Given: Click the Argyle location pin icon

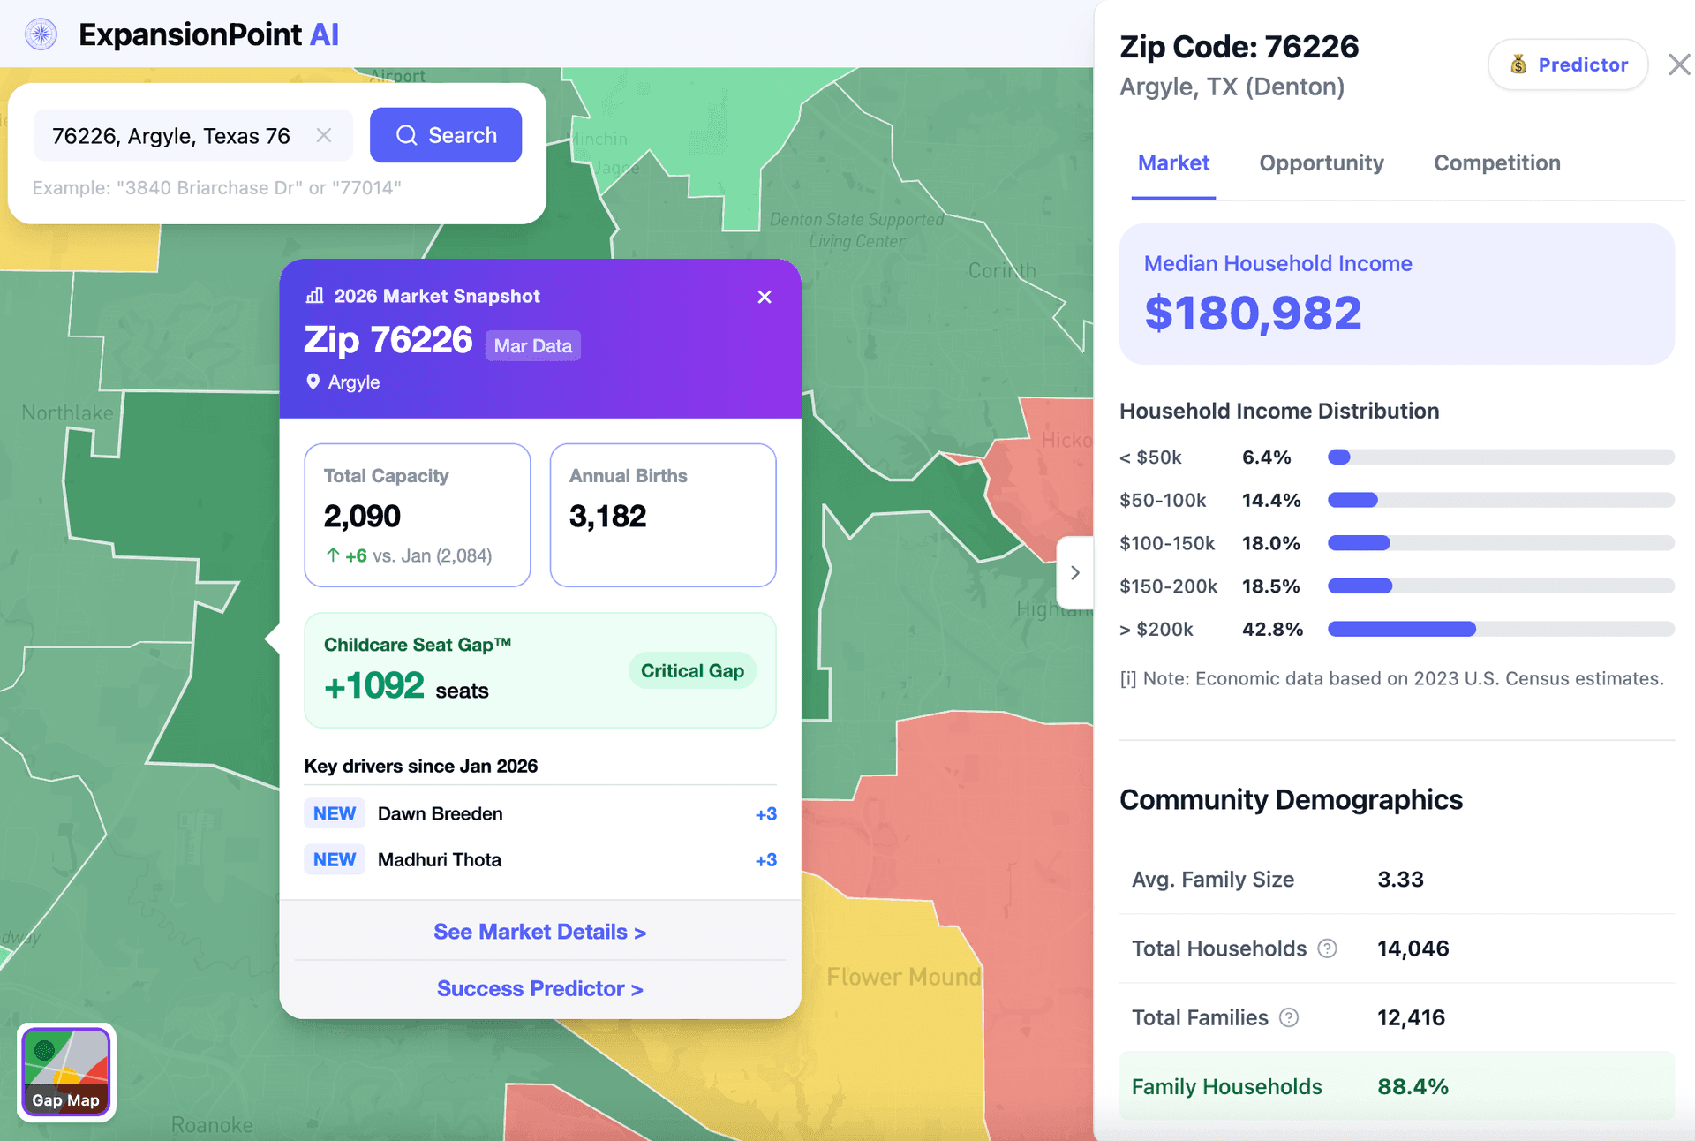Looking at the screenshot, I should [x=313, y=382].
